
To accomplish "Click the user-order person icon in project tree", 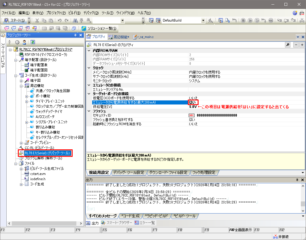I will [x=24, y=42].
